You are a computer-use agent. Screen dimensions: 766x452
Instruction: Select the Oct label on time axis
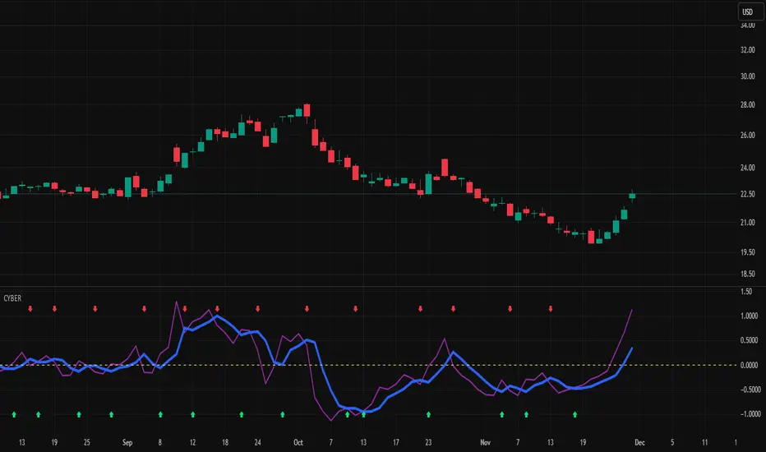298,440
